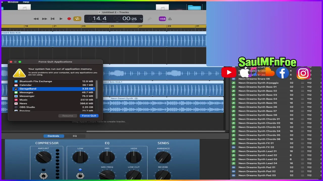Select the OBS Studio 2.20 GB row
Viewport: 323px width, 181px height.
click(54, 107)
